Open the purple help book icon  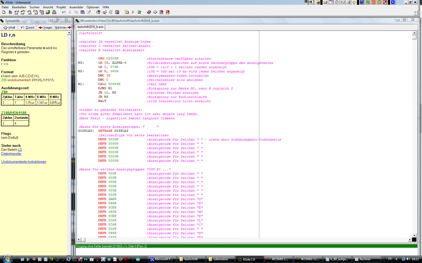point(149,12)
